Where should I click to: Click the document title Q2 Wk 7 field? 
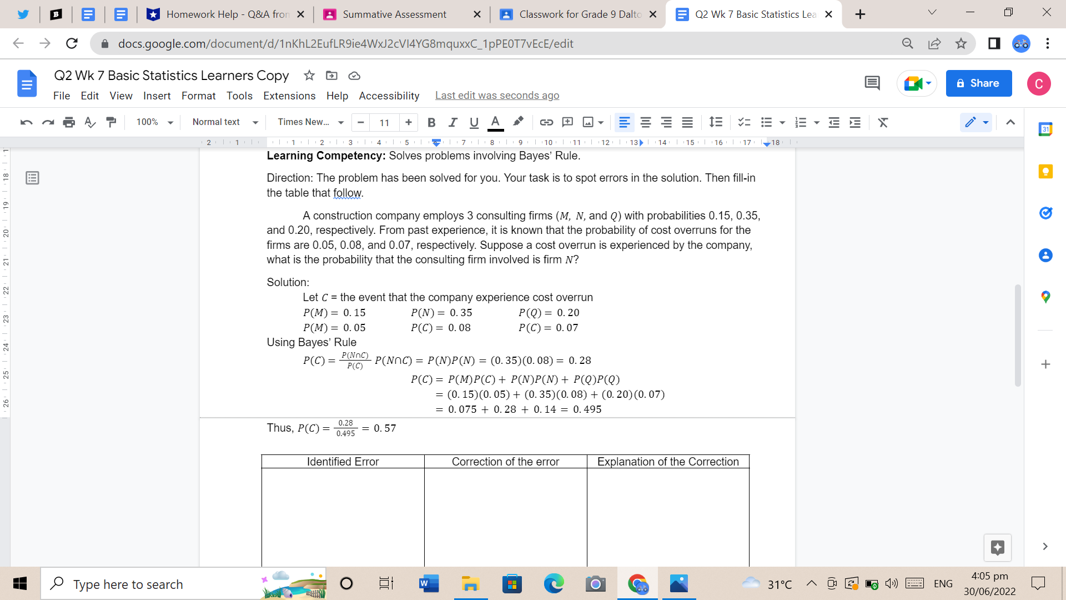171,76
